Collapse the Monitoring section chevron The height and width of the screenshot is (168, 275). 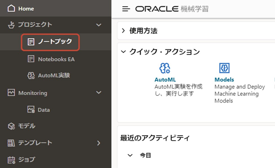[x=99, y=92]
